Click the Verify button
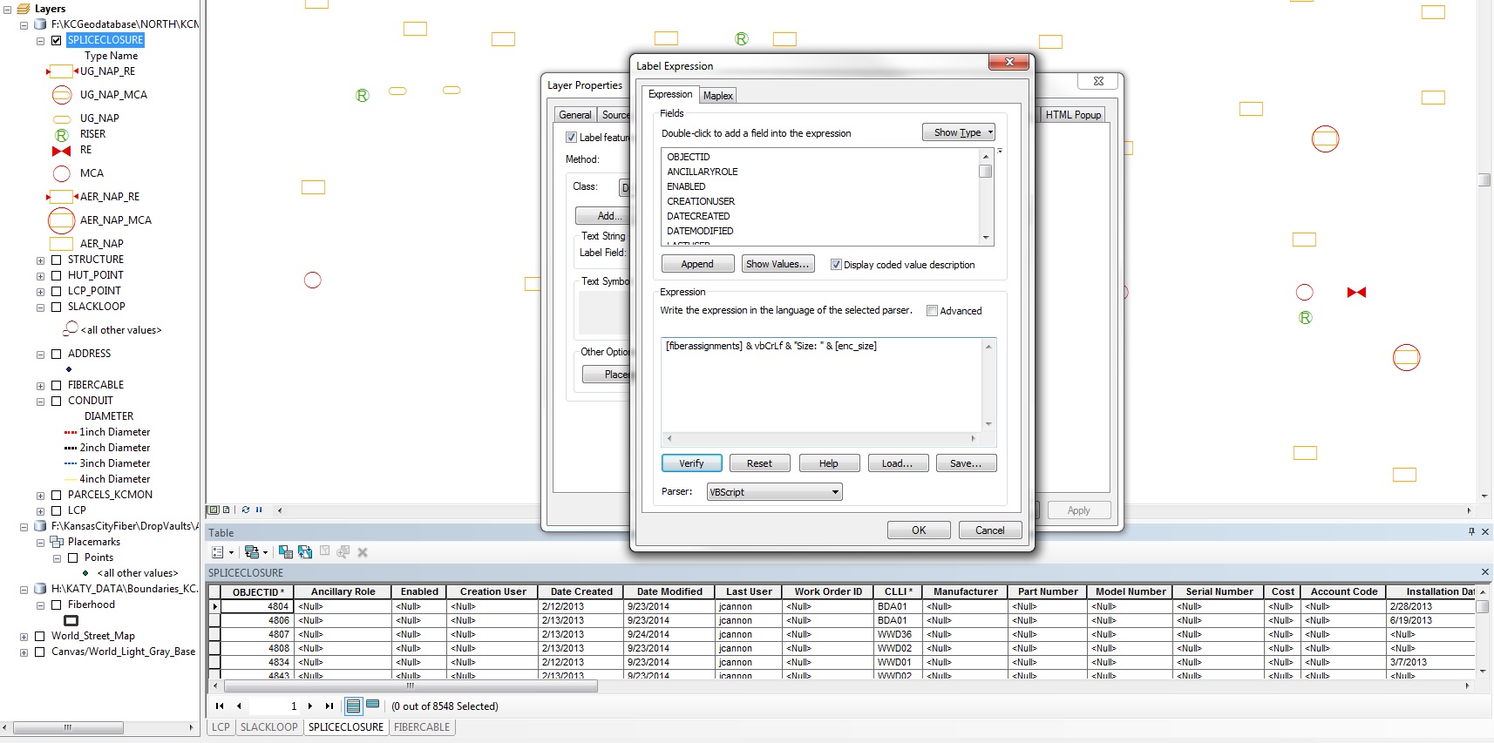1494x743 pixels. (x=691, y=463)
